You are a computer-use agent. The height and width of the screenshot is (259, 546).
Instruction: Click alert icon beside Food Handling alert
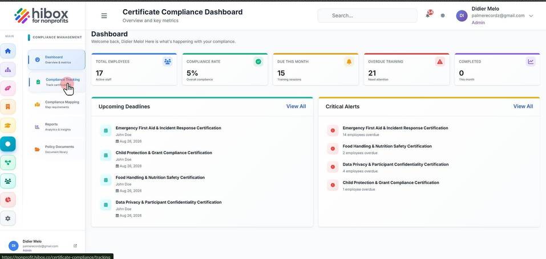pos(333,149)
